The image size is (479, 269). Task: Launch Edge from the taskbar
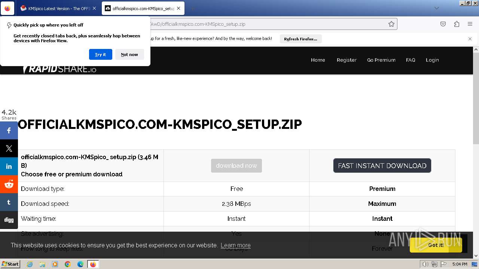(x=80, y=264)
